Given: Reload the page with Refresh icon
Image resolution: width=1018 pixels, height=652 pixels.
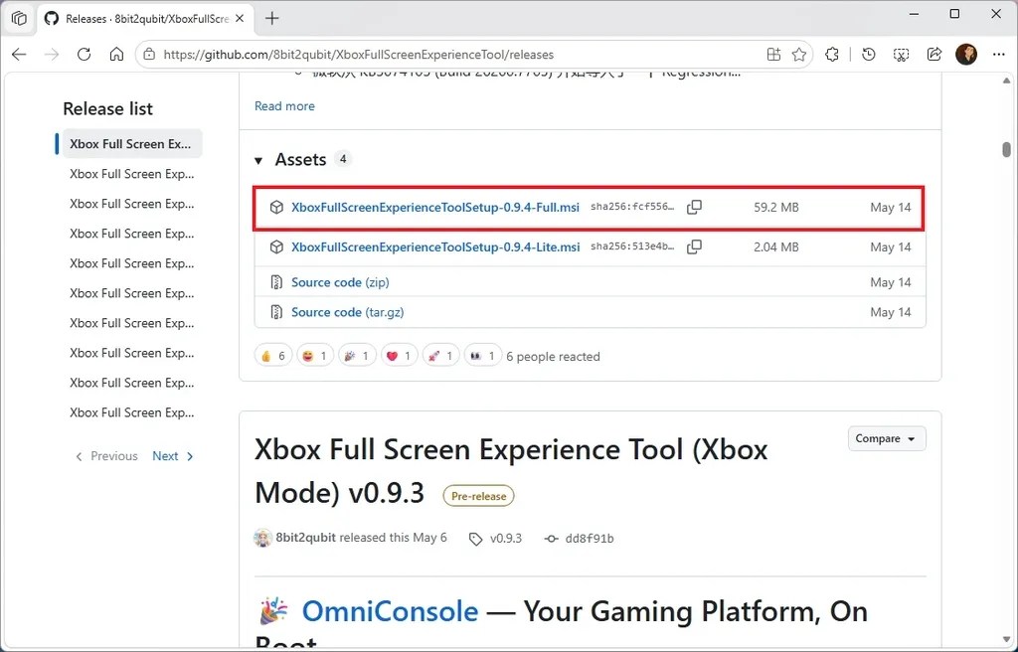Looking at the screenshot, I should [x=84, y=55].
